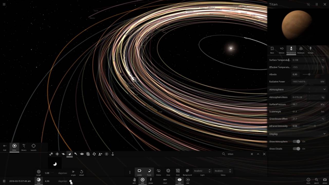Select the Orbit placement mode
Viewport: 329px width, 185px height.
(14, 147)
